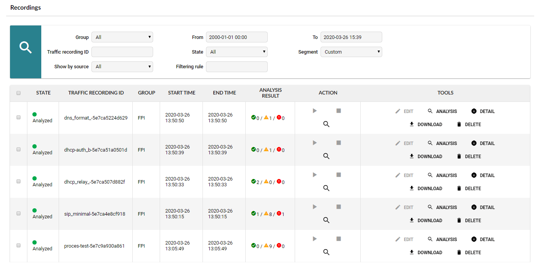Open the Segment dropdown set to Custom

[x=351, y=52]
